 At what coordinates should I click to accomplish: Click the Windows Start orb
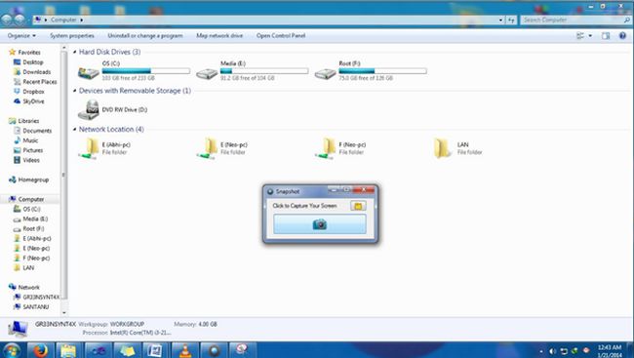click(12, 350)
